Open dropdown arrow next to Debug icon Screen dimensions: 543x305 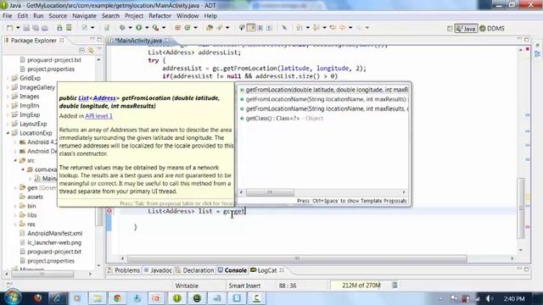point(130,28)
